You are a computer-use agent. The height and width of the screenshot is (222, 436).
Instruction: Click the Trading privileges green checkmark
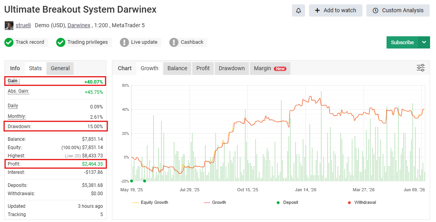click(61, 43)
